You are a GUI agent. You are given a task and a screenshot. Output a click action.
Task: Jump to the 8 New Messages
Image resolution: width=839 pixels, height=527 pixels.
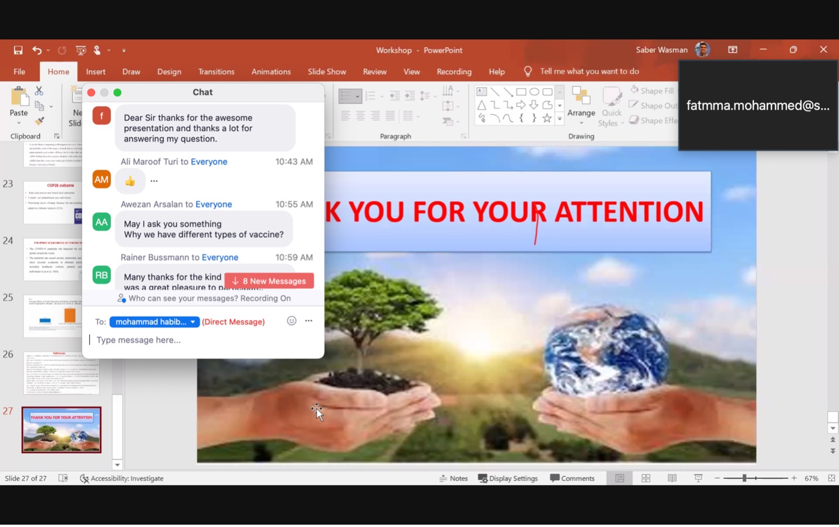[269, 281]
